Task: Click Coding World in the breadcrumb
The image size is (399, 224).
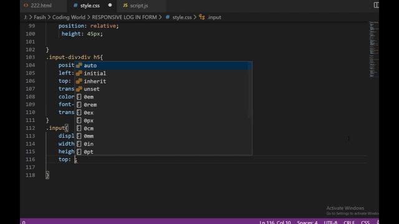Action: coord(69,17)
